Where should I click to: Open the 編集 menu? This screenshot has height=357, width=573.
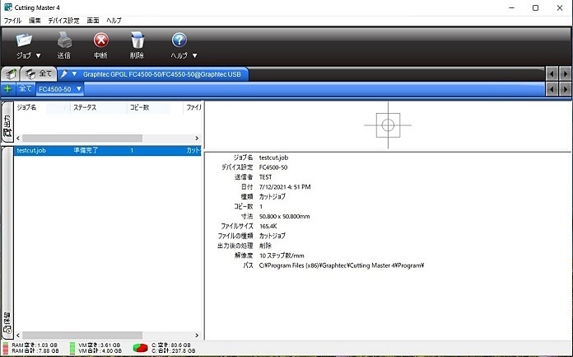coord(35,21)
